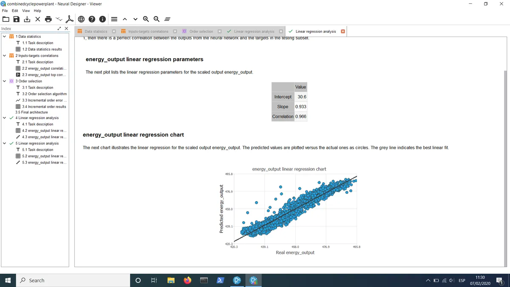Viewport: 510px width, 287px height.
Task: Click the Correlation value 0.966 cell
Action: click(300, 117)
